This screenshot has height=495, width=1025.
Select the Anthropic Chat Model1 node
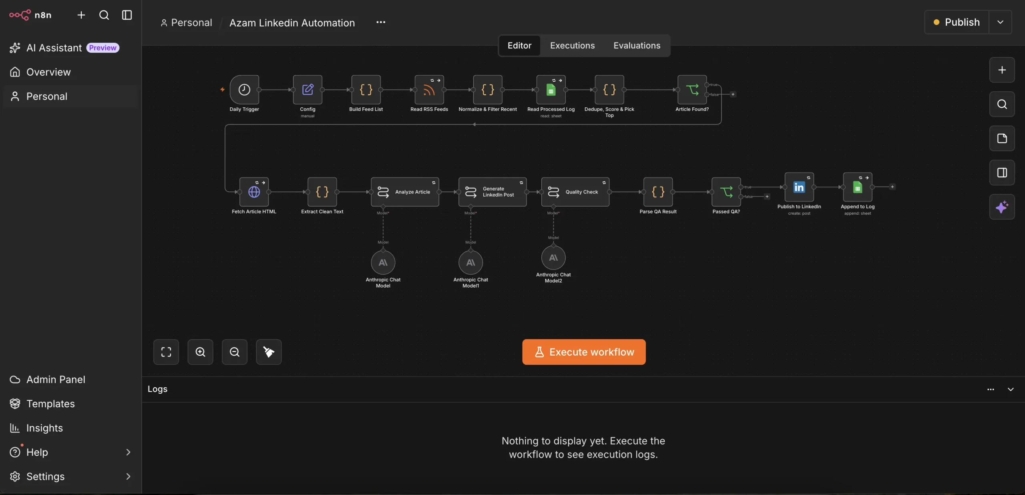(x=471, y=263)
